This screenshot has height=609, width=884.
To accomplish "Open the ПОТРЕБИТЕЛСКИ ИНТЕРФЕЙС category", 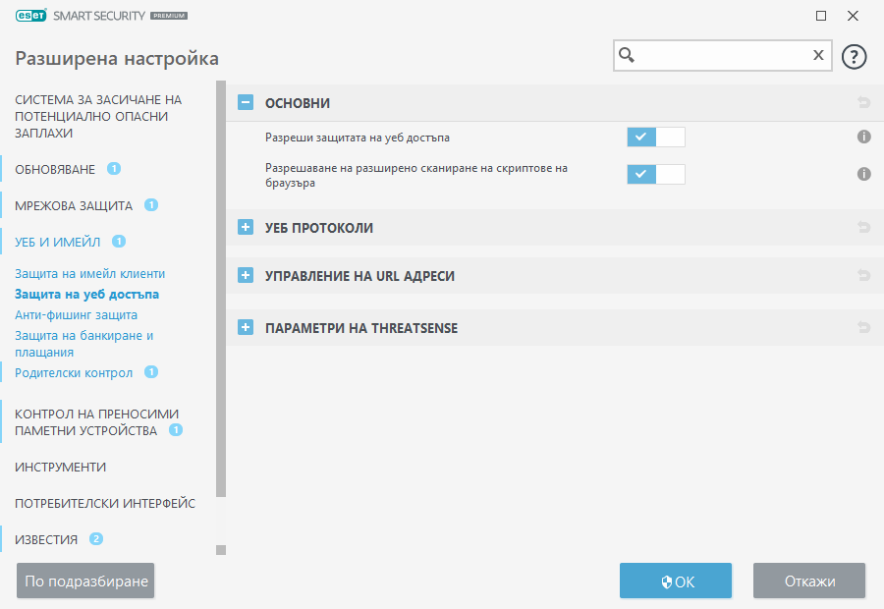I will point(105,503).
